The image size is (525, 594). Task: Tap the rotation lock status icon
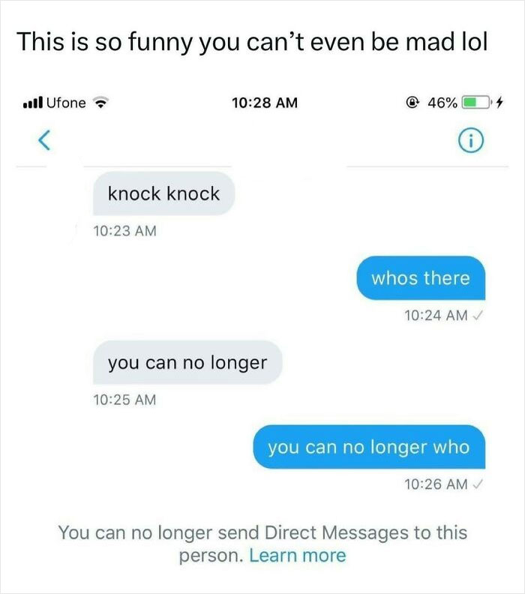coord(412,103)
